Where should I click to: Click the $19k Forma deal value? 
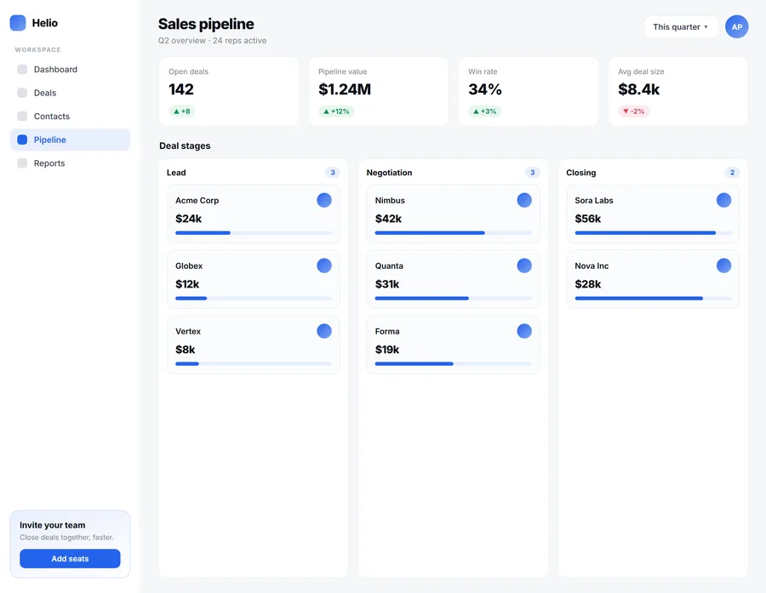point(387,350)
